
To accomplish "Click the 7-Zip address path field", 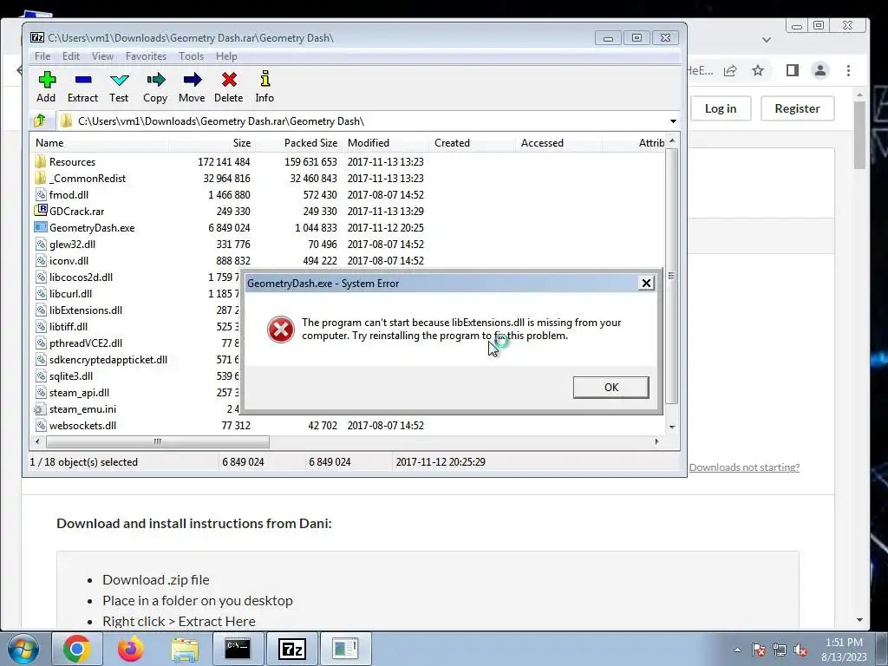I will 362,121.
